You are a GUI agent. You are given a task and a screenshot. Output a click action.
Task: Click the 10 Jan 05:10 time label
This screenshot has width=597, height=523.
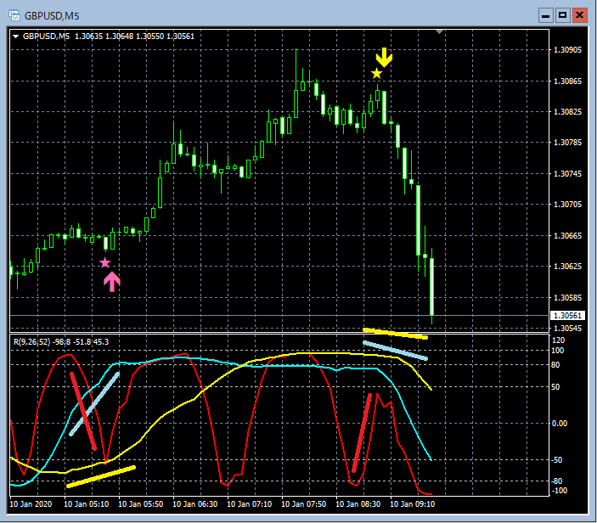click(x=86, y=504)
